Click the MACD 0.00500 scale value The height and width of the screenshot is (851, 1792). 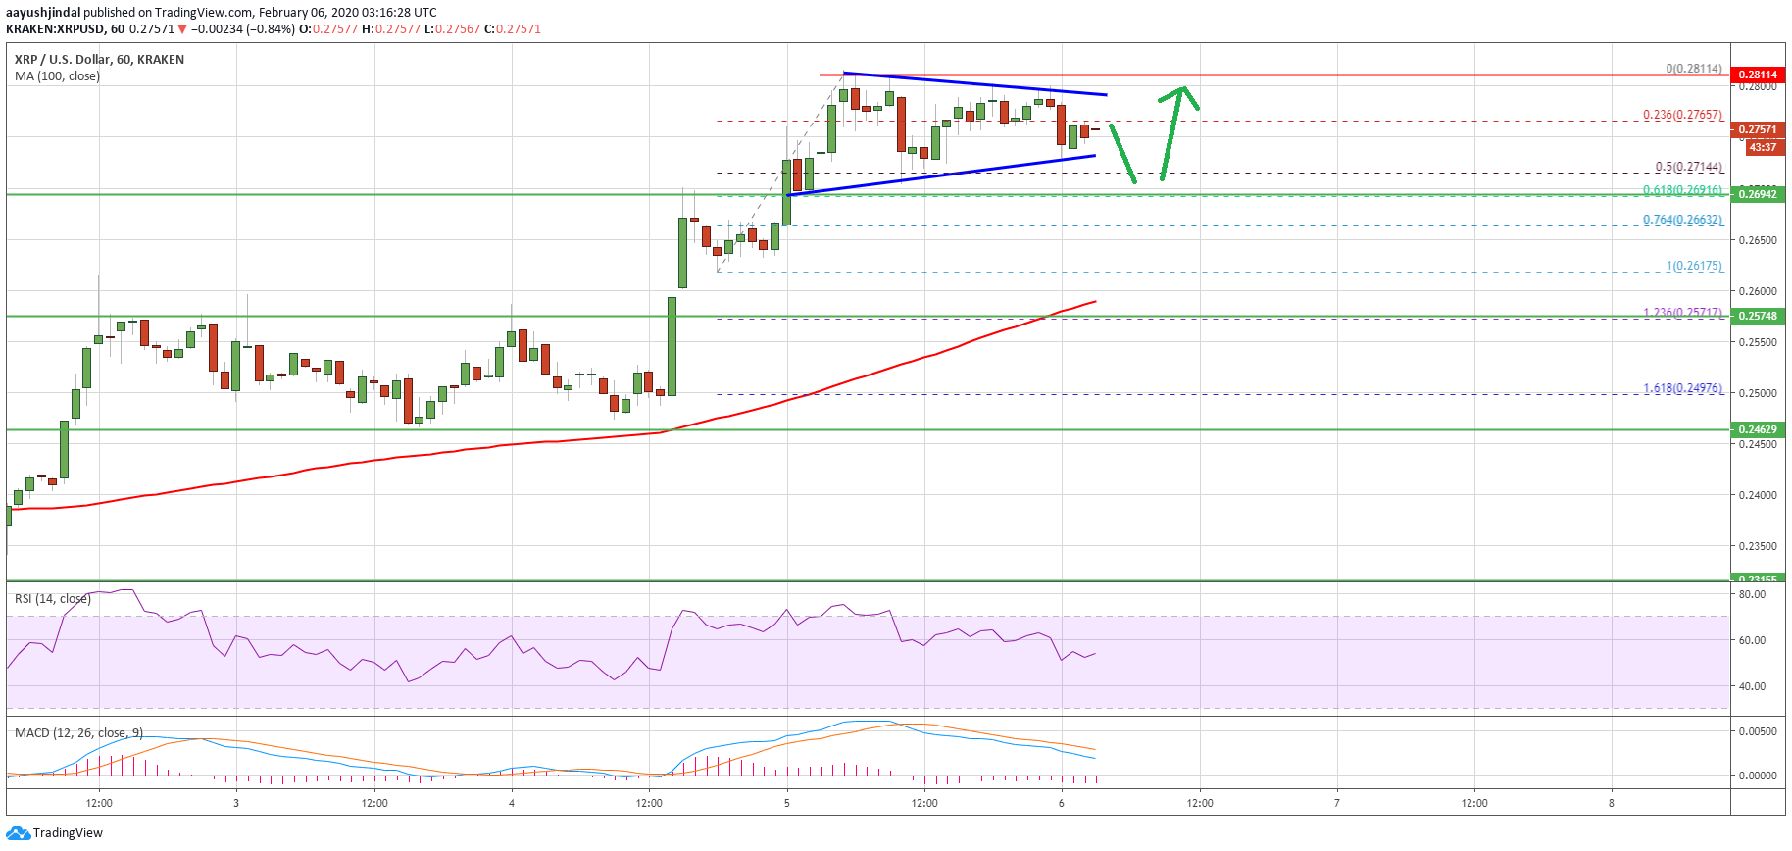tap(1758, 731)
